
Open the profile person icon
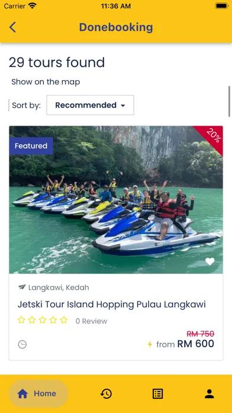coord(209,394)
